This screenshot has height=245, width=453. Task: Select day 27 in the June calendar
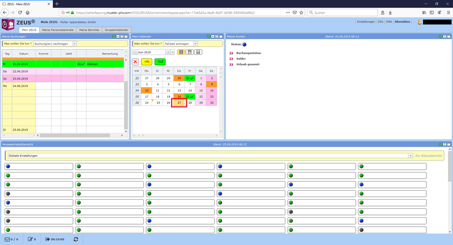tap(179, 103)
